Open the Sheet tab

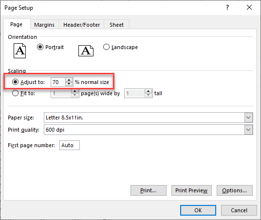tap(116, 25)
